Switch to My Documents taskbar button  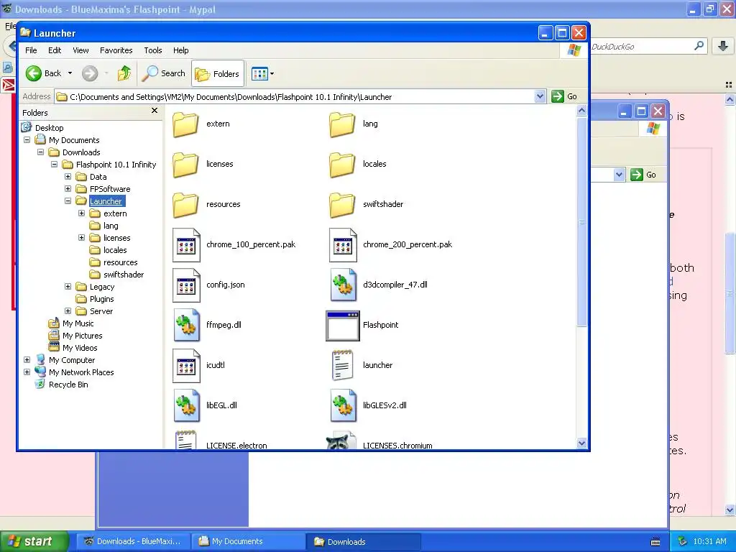[x=248, y=542]
